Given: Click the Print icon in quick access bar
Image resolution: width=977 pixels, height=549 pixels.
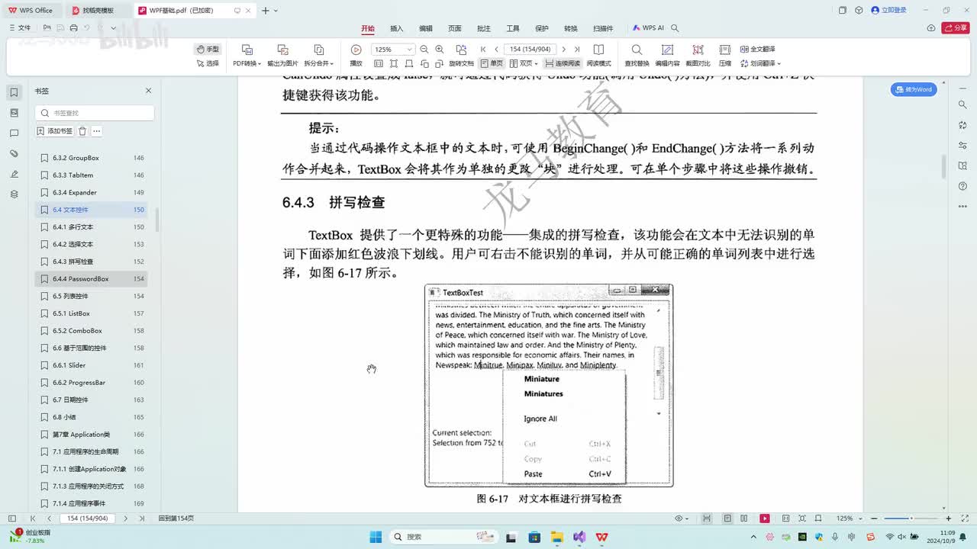Looking at the screenshot, I should (x=73, y=28).
